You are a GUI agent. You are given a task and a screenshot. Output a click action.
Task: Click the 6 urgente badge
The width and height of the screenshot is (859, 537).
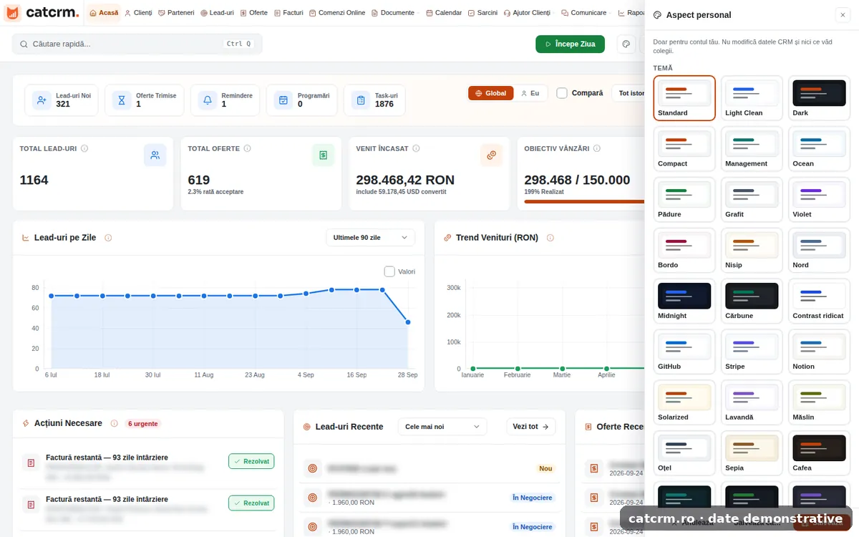pyautogui.click(x=143, y=423)
